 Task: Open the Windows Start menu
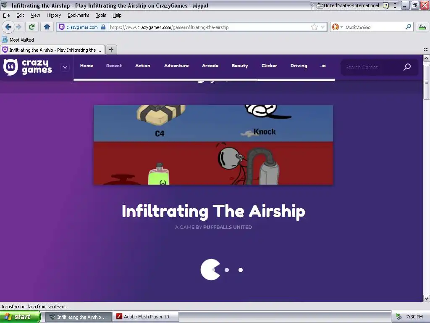[20, 317]
